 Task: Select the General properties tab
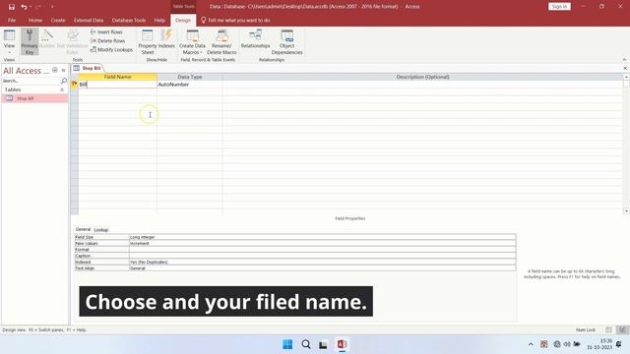(x=83, y=229)
